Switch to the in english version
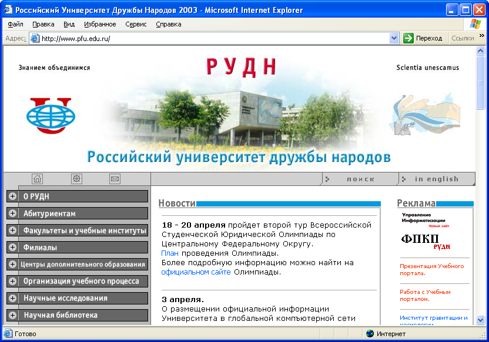 436,179
